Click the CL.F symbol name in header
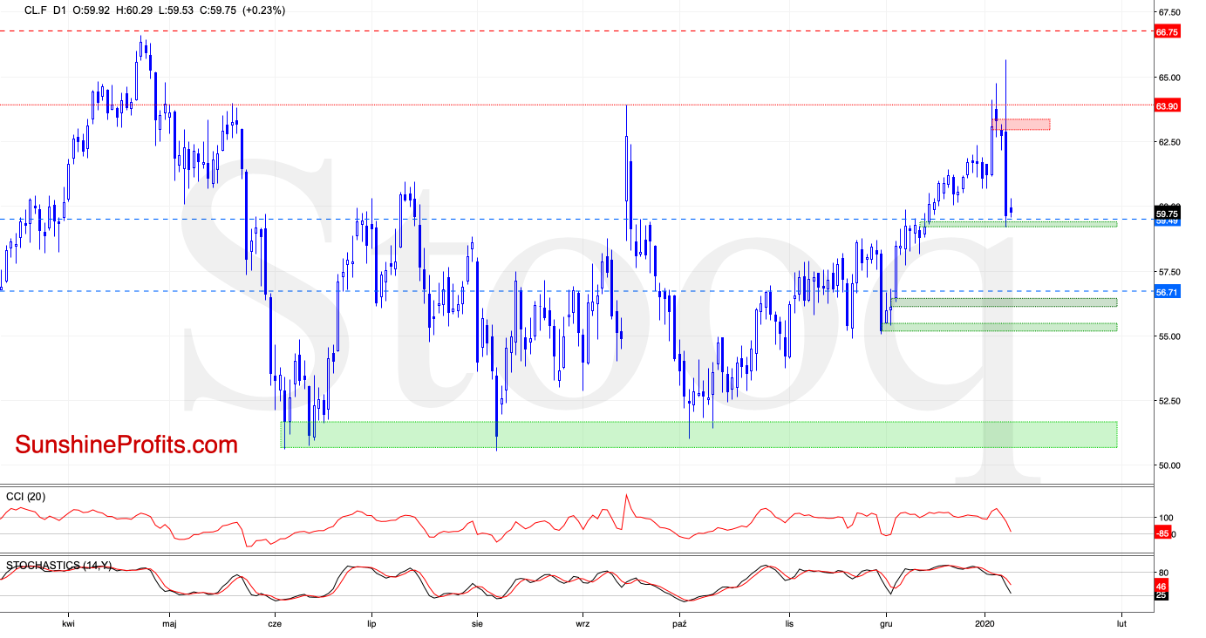1206x638 pixels. (37, 10)
